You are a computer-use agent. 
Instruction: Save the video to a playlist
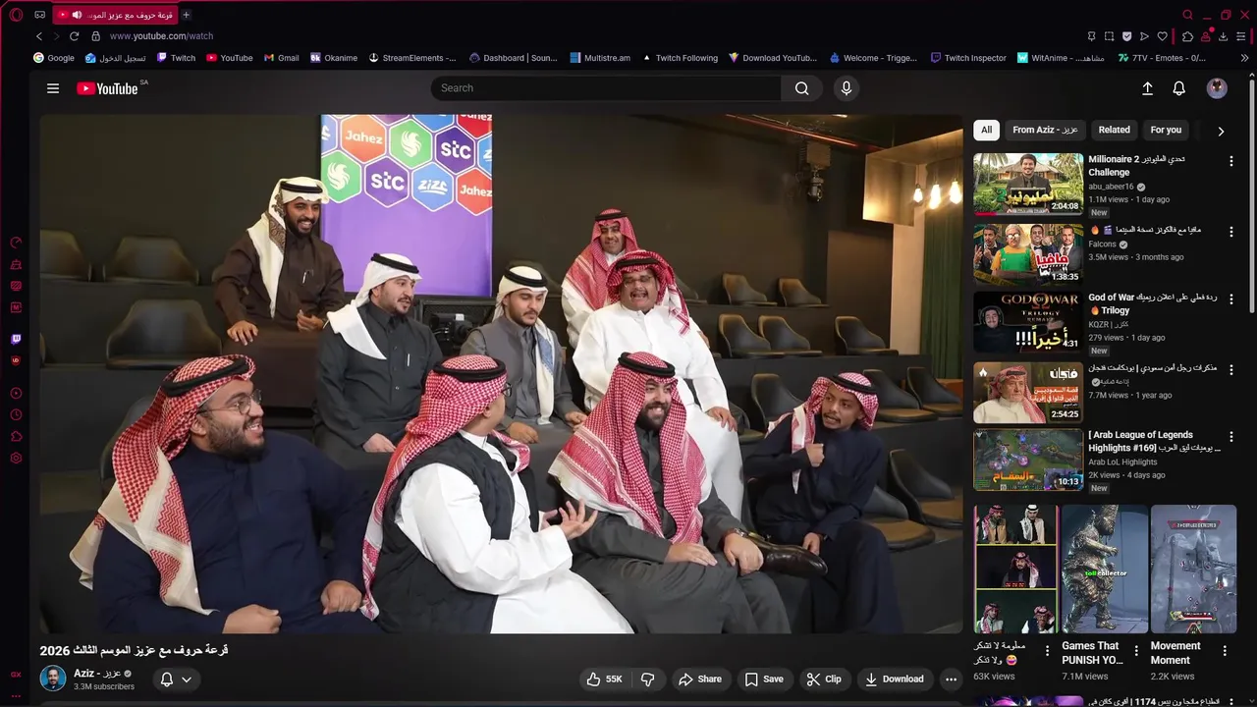[764, 680]
